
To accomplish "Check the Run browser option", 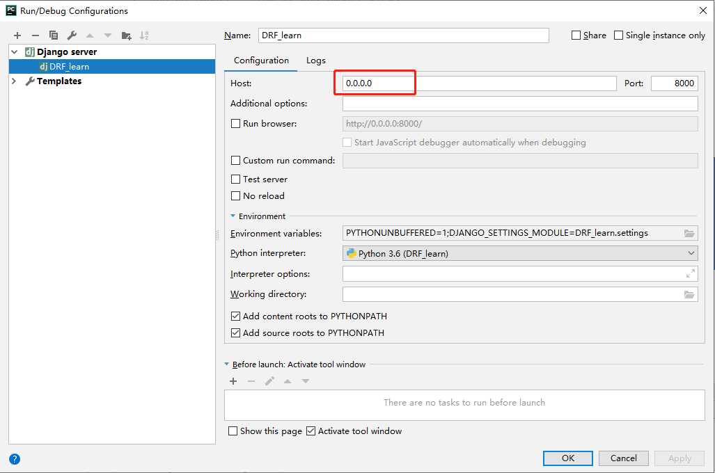I will pyautogui.click(x=235, y=124).
